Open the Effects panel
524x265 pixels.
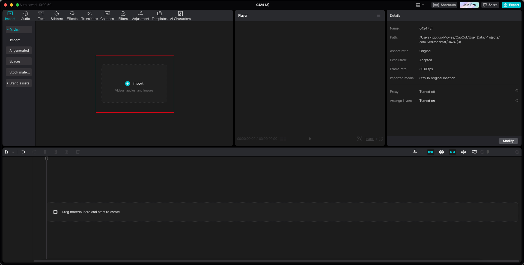[x=72, y=16]
